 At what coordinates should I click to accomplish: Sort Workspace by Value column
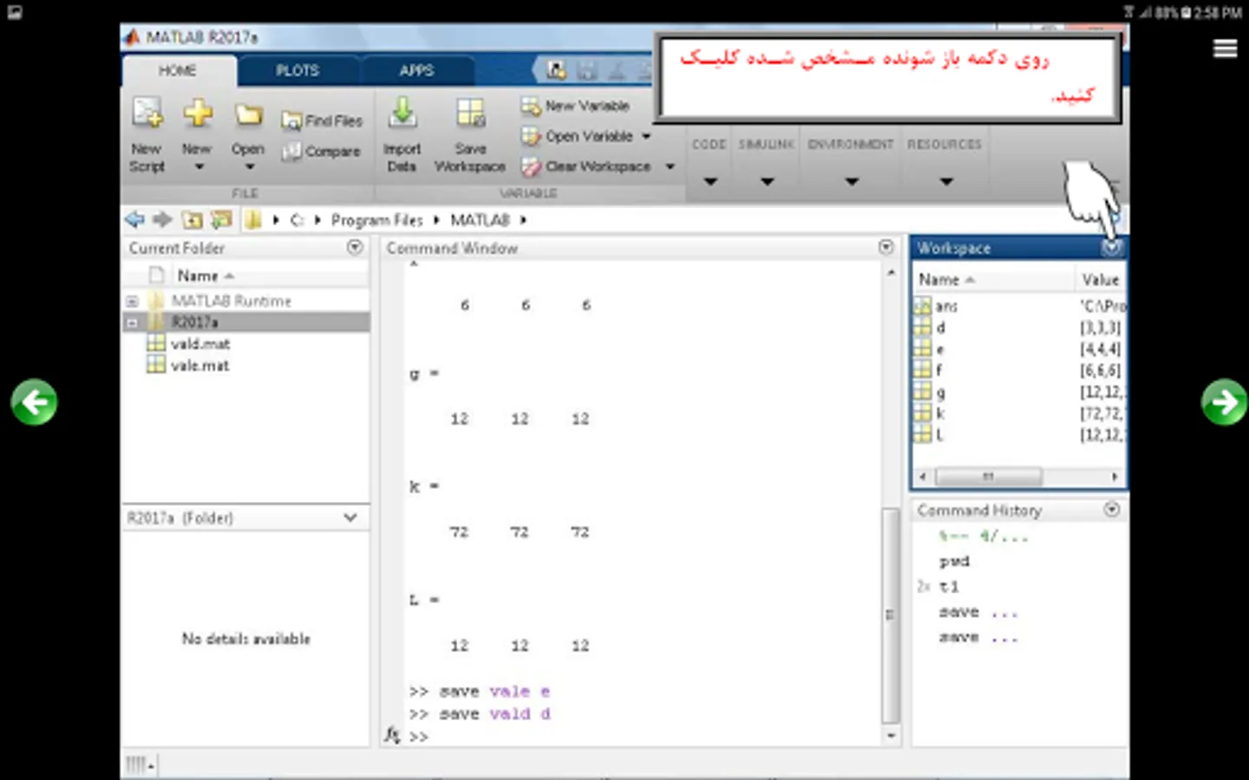[x=1101, y=280]
